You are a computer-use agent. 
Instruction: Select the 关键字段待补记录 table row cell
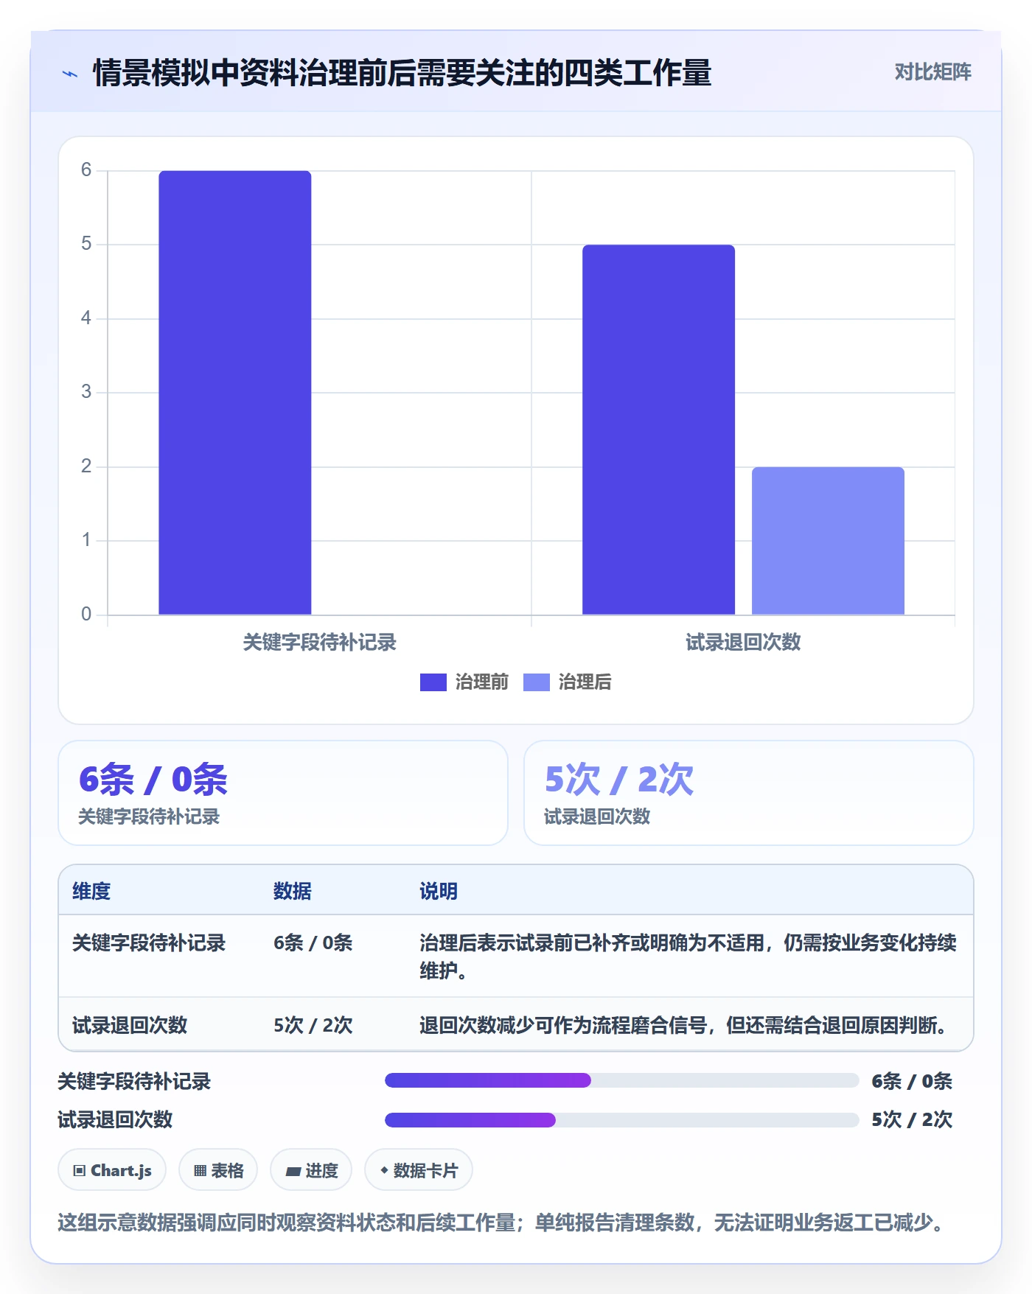click(148, 942)
